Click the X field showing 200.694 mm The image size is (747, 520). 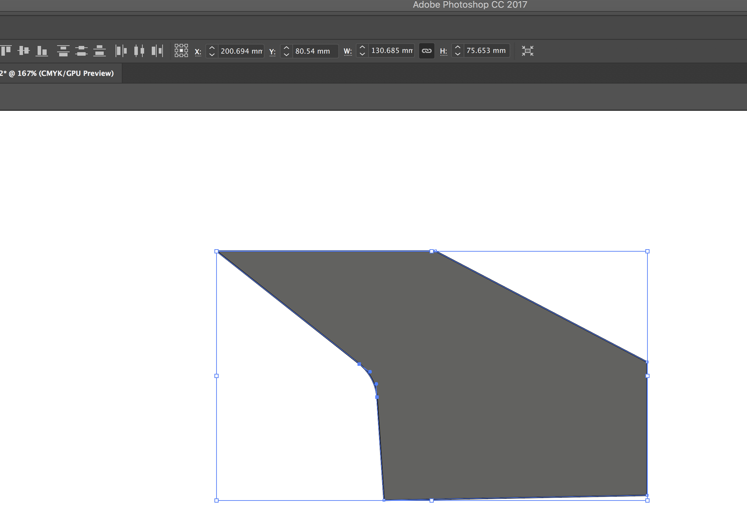(241, 51)
